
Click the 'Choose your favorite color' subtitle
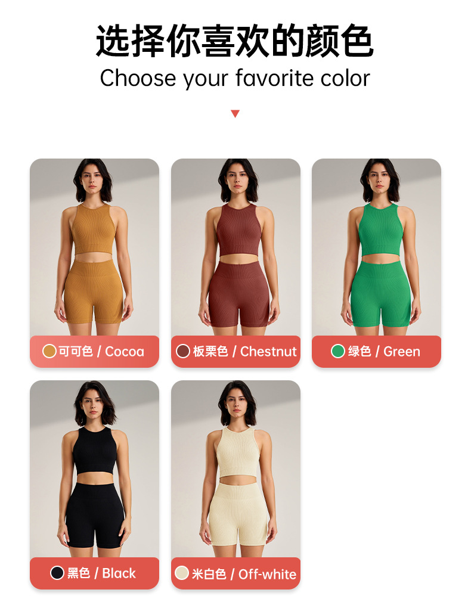(235, 79)
